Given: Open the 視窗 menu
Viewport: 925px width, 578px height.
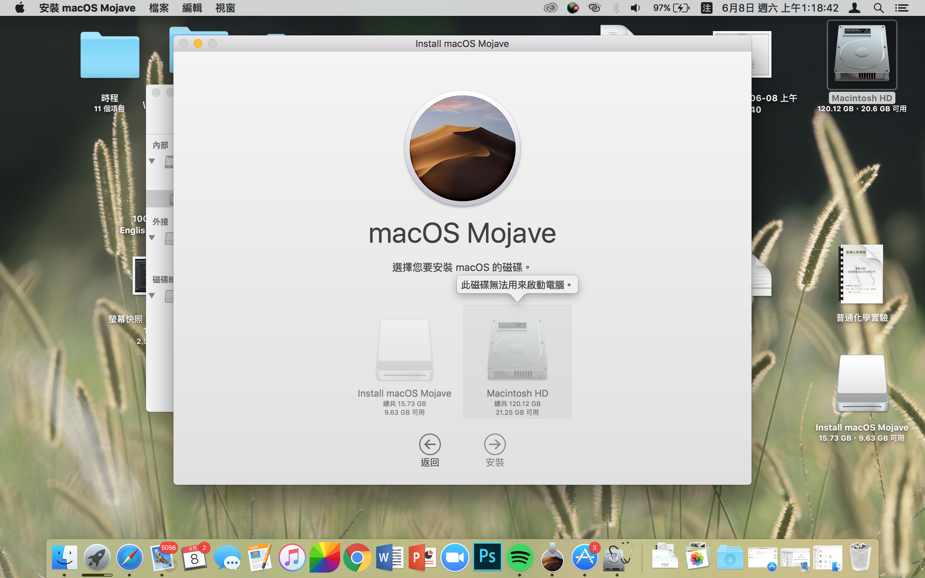Looking at the screenshot, I should pos(225,8).
